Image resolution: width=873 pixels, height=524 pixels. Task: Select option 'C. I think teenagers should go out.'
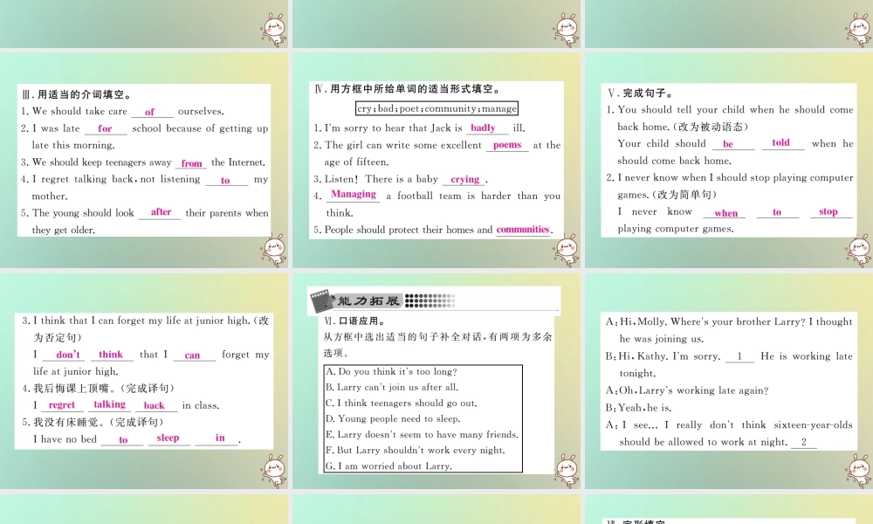click(402, 403)
